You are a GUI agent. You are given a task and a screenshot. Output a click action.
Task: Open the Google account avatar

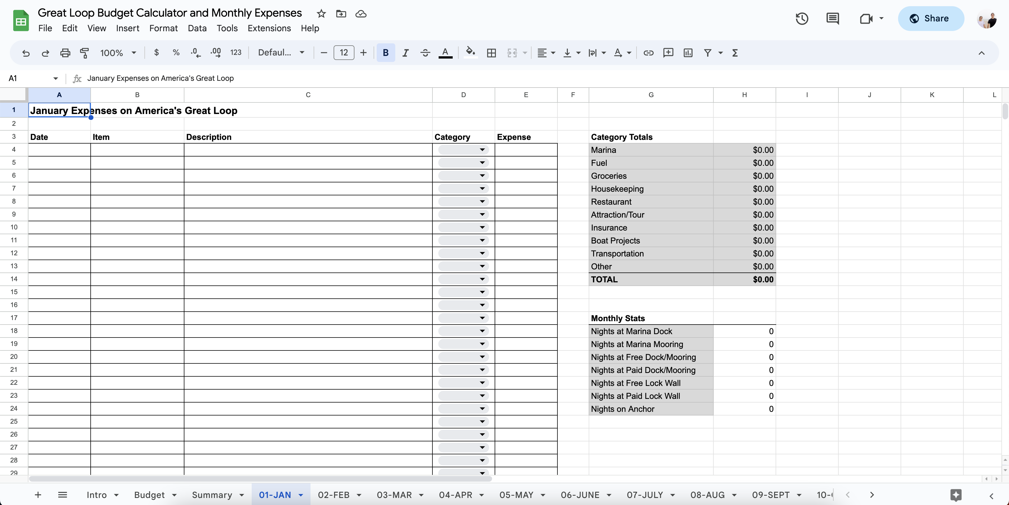click(987, 19)
